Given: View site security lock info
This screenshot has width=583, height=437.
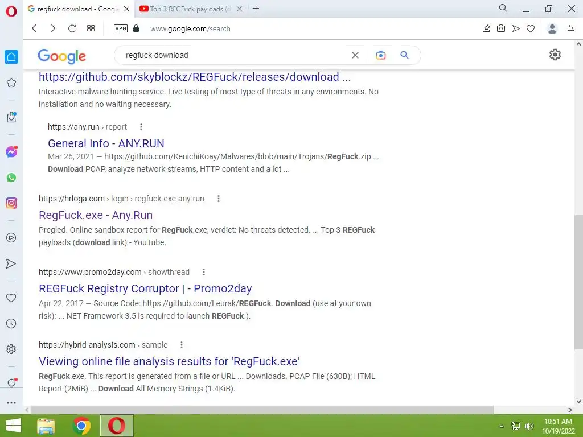Looking at the screenshot, I should click(136, 28).
